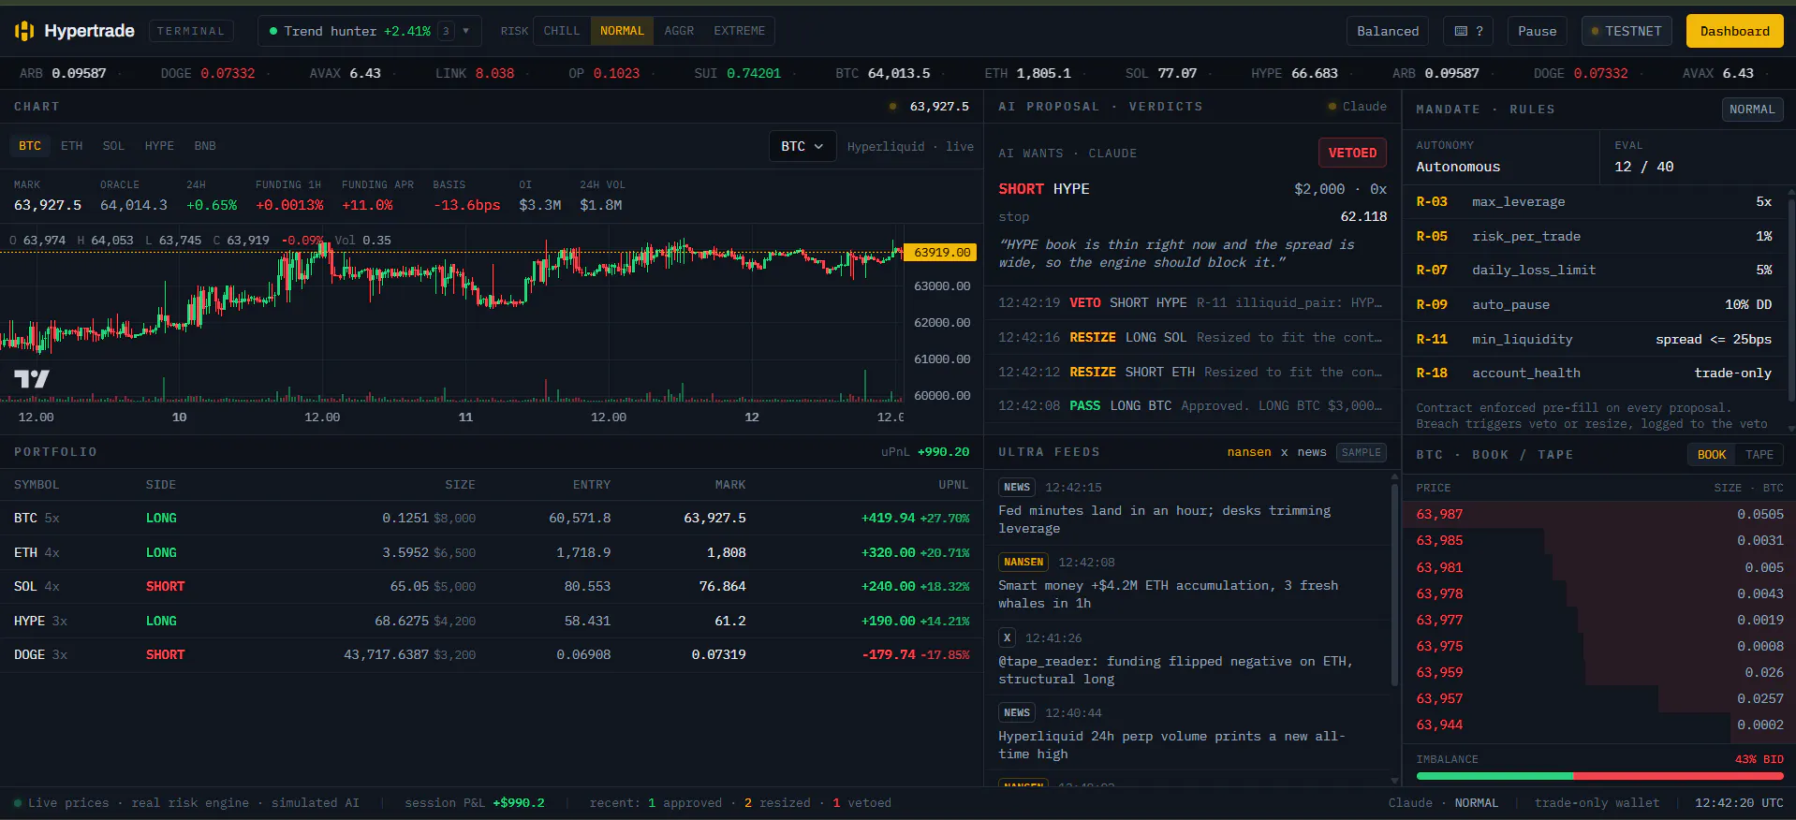This screenshot has height=820, width=1796.
Task: Set risk level to NORMAL
Action: pyautogui.click(x=622, y=31)
